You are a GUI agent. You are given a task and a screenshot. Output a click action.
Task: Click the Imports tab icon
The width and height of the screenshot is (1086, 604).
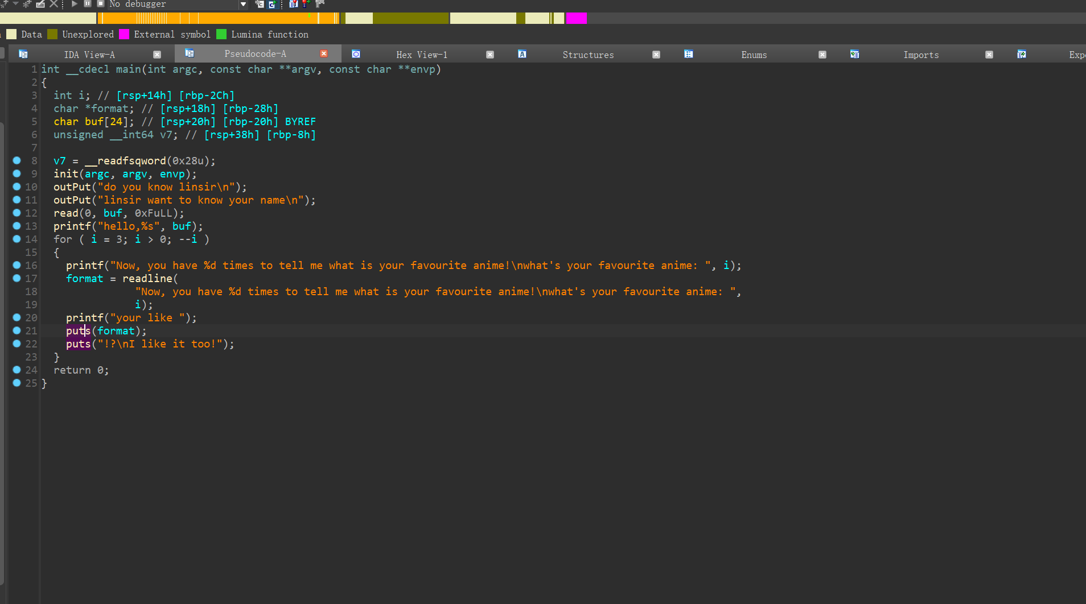854,54
